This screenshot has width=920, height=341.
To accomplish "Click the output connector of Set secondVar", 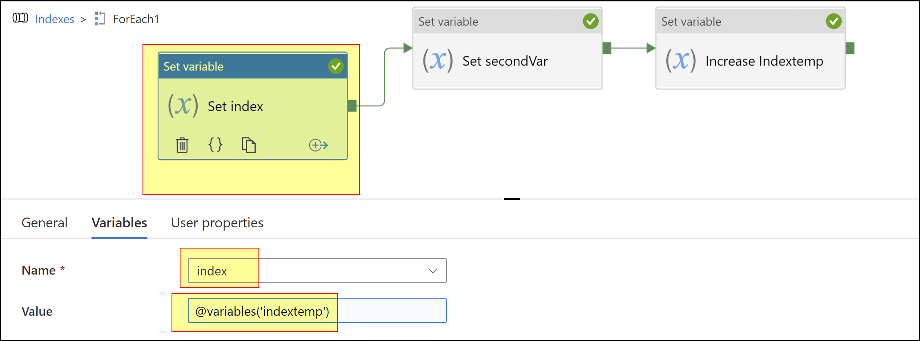I will click(x=607, y=48).
